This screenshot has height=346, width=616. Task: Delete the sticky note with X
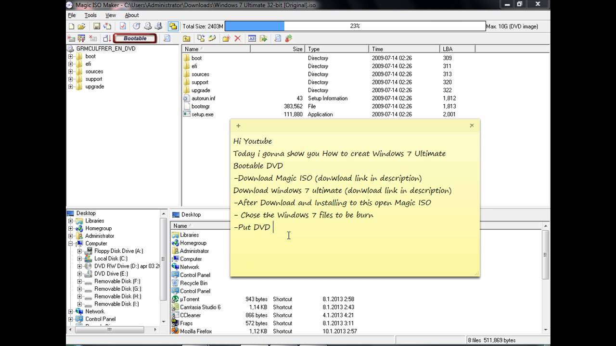click(x=472, y=125)
